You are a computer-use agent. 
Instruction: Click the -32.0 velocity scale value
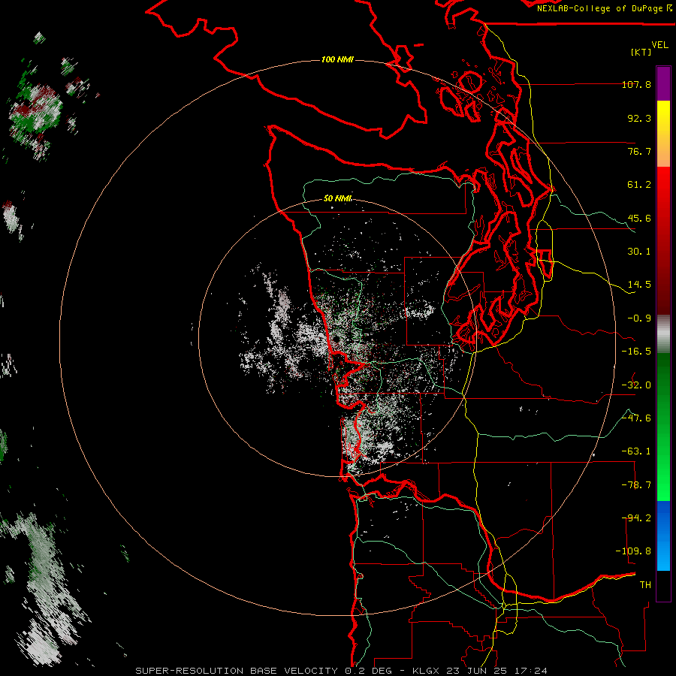coord(636,385)
